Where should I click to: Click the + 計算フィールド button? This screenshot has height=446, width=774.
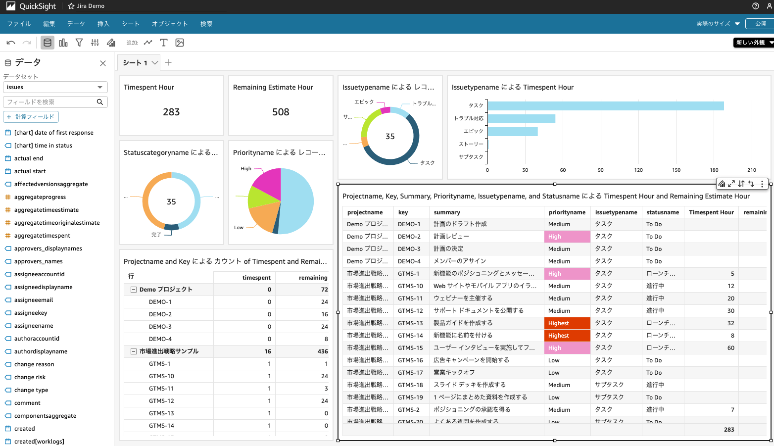point(31,117)
